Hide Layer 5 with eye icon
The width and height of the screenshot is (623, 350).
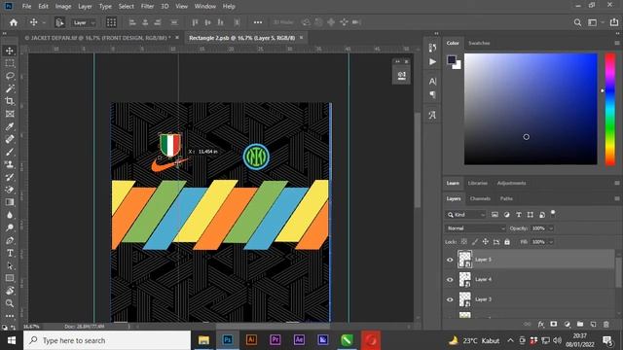450,260
